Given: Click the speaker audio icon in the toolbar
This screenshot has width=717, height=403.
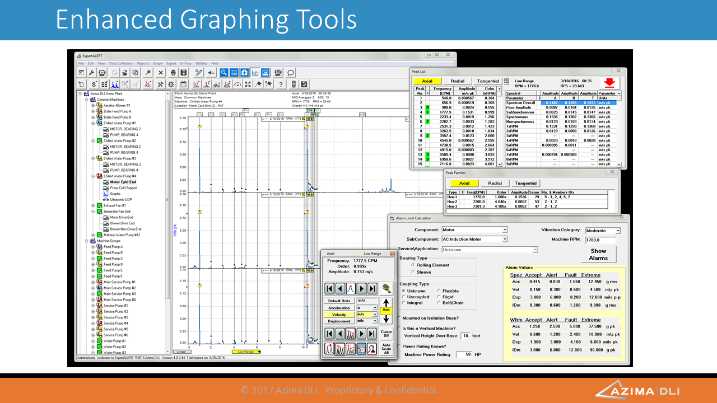Looking at the screenshot, I should click(x=211, y=72).
